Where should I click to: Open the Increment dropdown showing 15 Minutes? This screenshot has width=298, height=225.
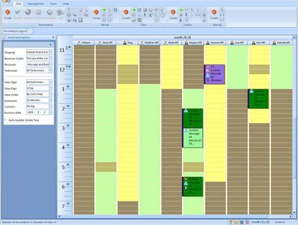(x=50, y=100)
